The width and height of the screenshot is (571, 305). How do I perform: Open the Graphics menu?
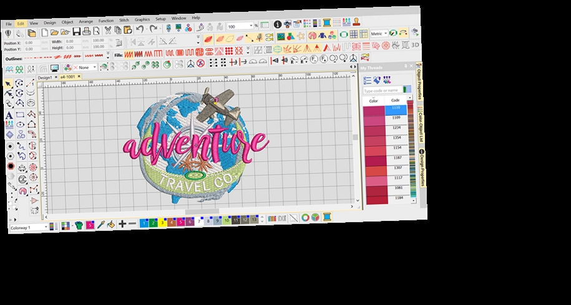click(x=142, y=20)
